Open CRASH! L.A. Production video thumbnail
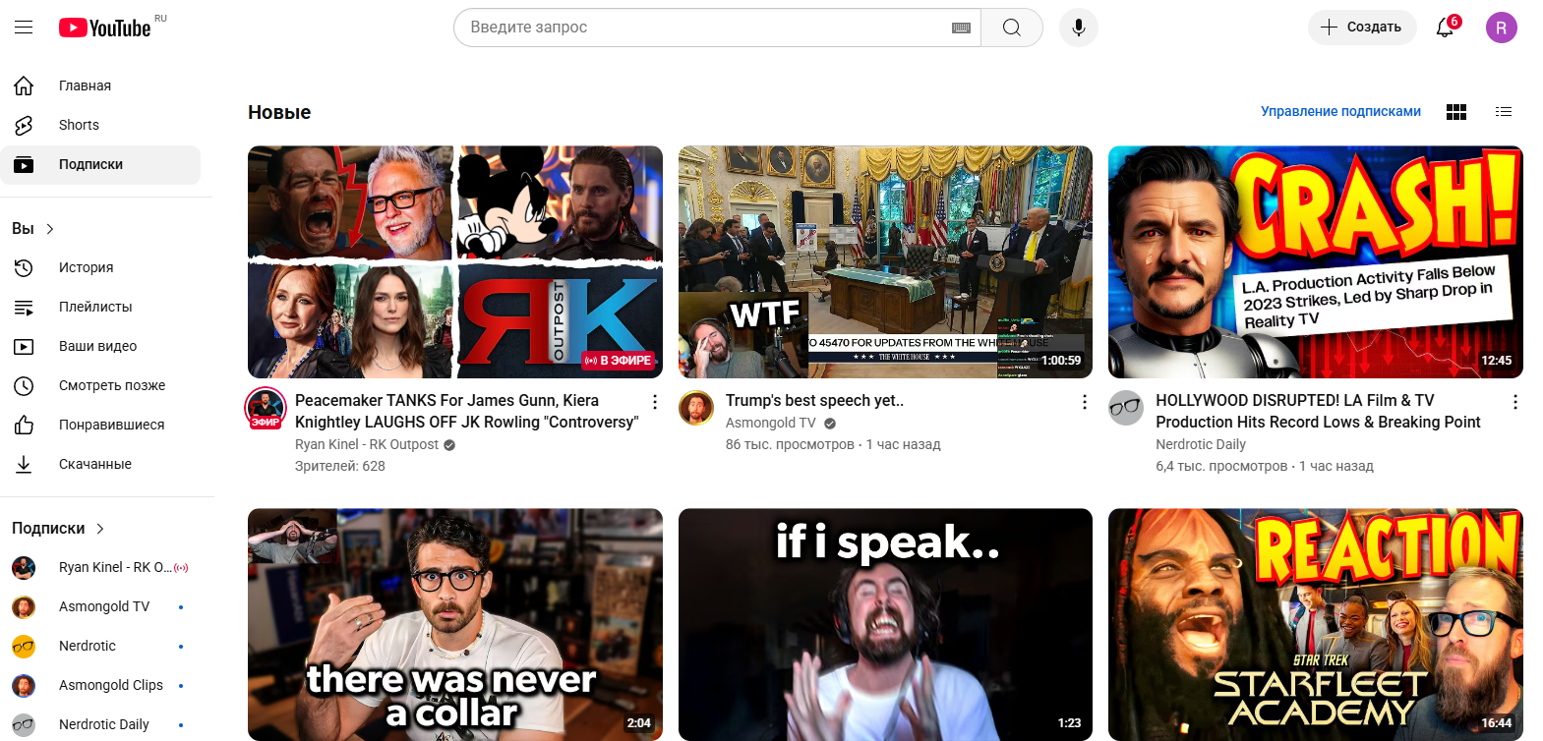The image size is (1543, 741). pos(1316,262)
